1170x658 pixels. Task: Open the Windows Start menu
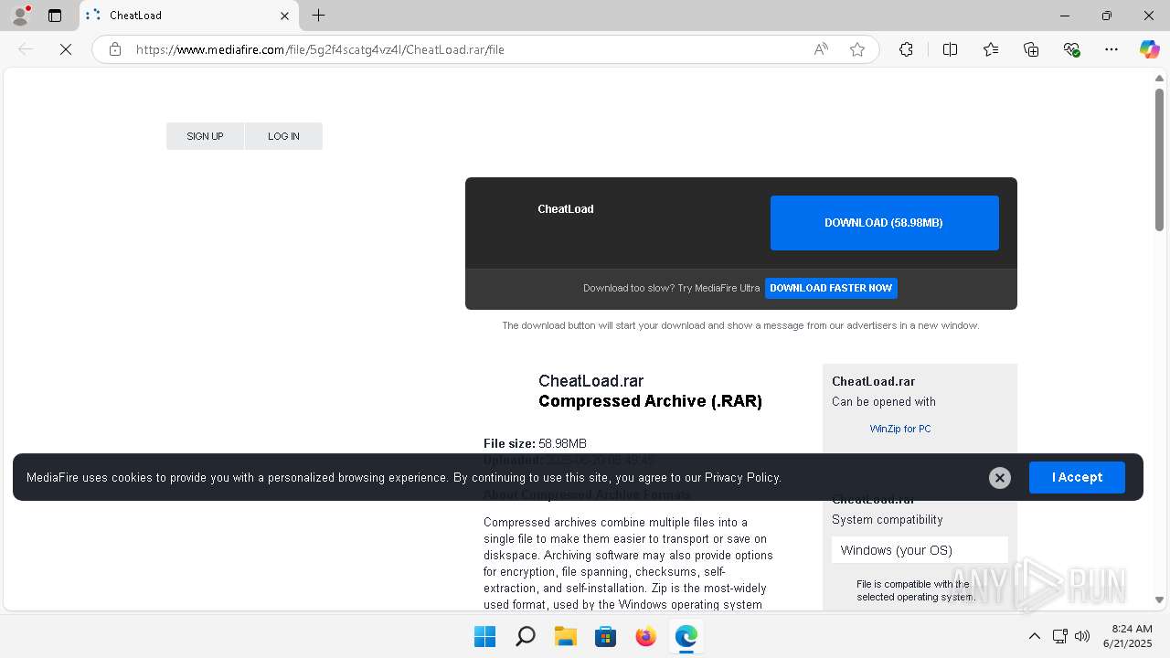[484, 636]
